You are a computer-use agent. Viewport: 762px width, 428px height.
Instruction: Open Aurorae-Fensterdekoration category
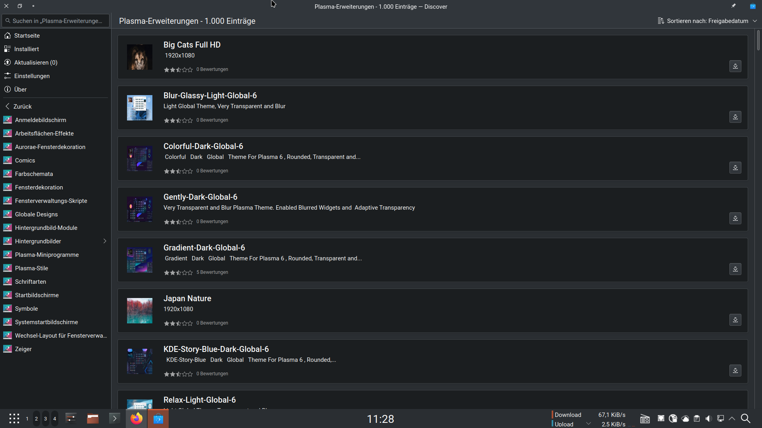click(56, 147)
